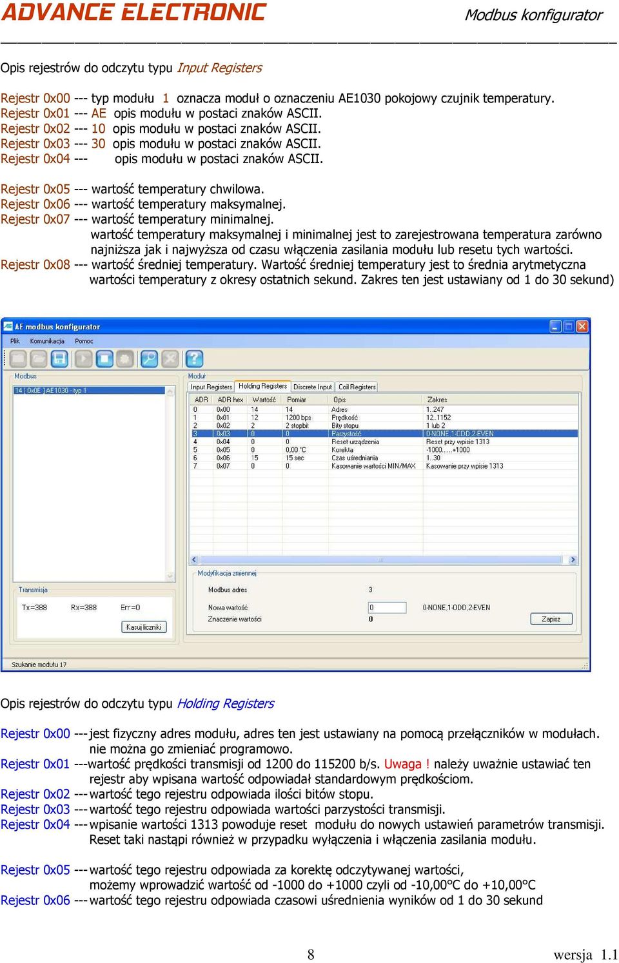Minimize the AE modbus konfigurator window

click(x=556, y=327)
